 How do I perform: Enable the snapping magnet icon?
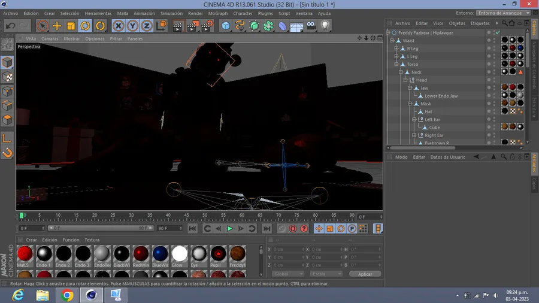coord(7,153)
